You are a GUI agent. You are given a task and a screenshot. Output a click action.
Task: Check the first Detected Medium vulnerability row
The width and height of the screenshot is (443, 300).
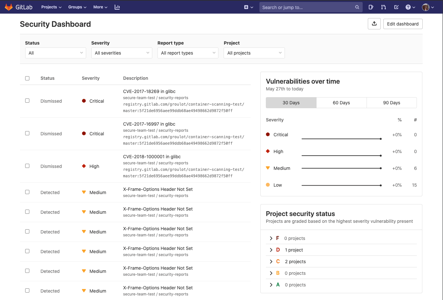pos(27,192)
